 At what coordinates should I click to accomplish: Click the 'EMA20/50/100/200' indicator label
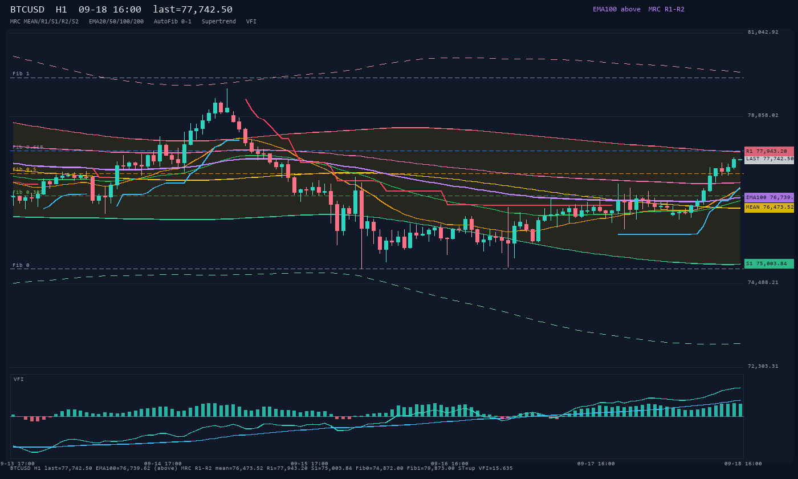pos(116,22)
